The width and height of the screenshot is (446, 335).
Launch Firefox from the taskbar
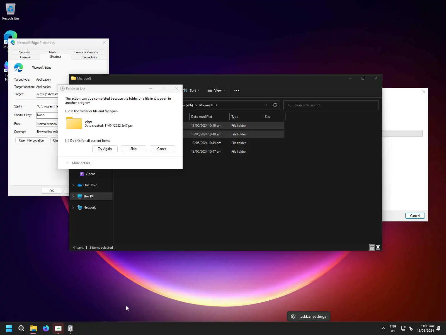pyautogui.click(x=46, y=328)
